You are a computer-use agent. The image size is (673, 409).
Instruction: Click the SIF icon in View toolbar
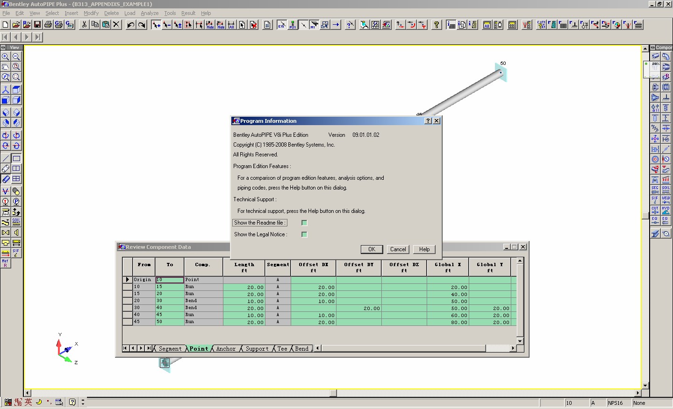(16, 253)
